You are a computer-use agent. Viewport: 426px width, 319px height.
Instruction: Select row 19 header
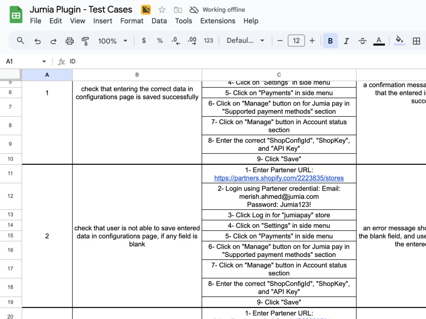pyautogui.click(x=10, y=302)
